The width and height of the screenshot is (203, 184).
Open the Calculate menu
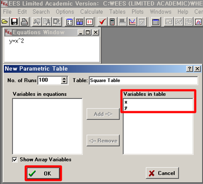point(92,12)
